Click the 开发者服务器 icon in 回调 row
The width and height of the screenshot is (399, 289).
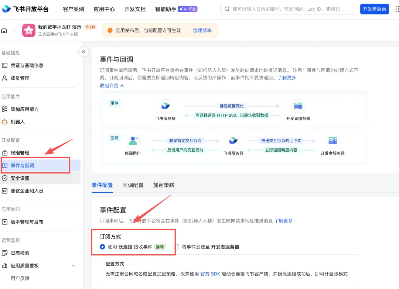coord(332,141)
